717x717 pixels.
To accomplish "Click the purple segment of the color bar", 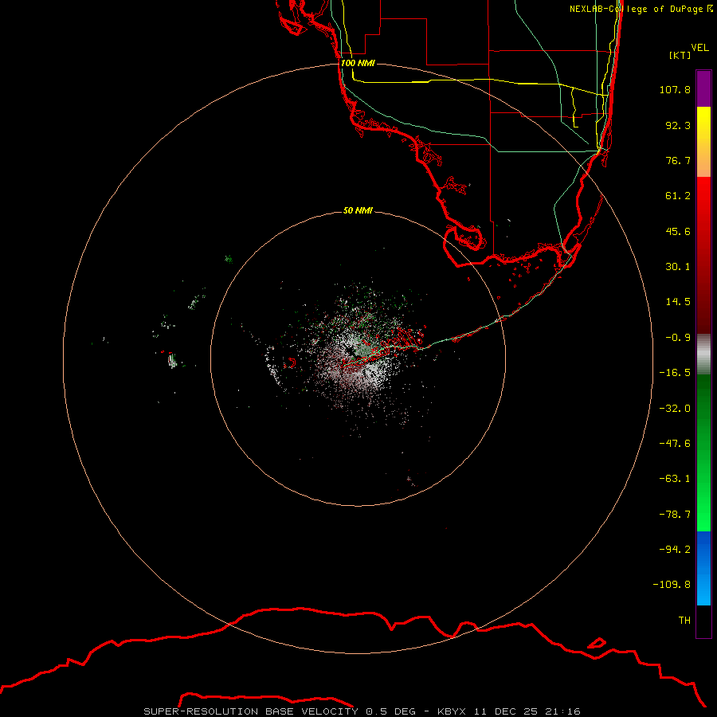I will 703,88.
